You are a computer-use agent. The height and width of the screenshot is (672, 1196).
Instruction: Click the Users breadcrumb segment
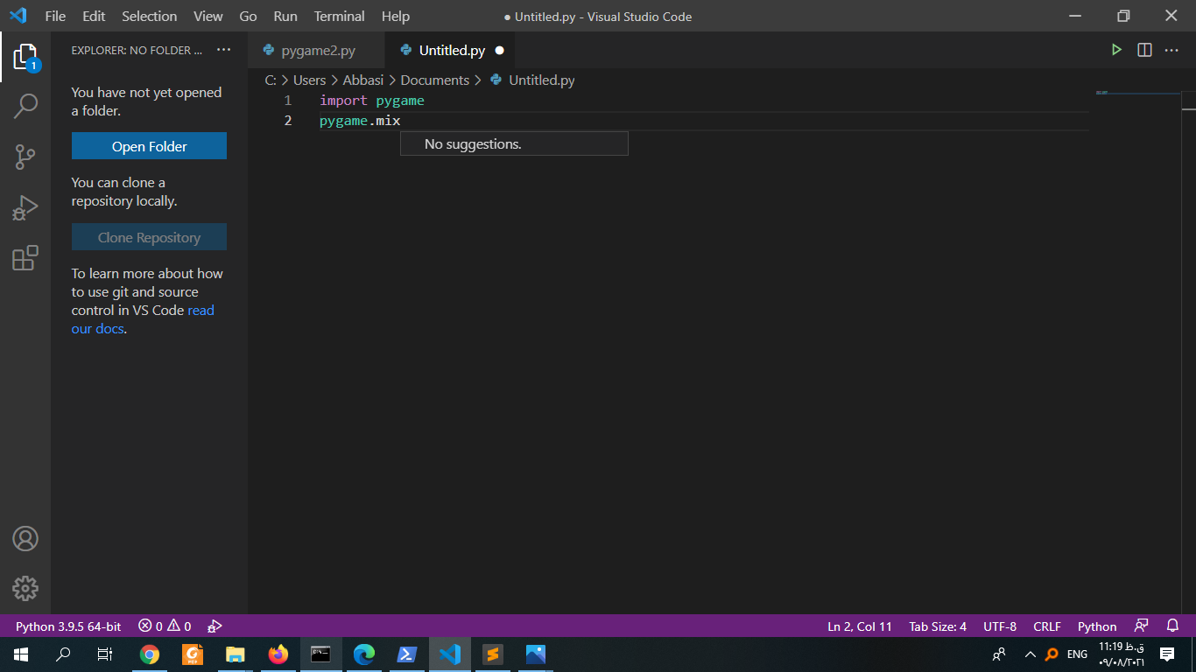[309, 80]
